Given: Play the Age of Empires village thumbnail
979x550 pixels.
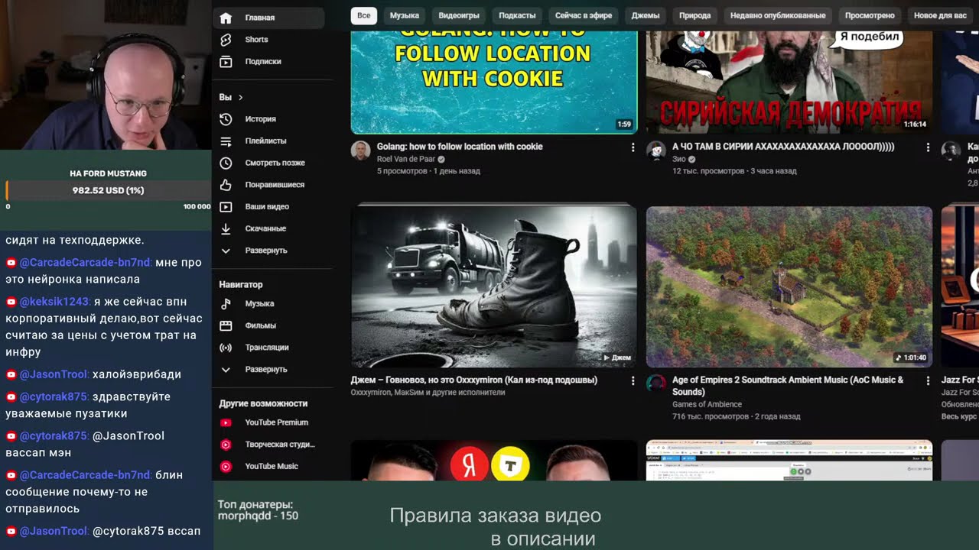Looking at the screenshot, I should 789,287.
